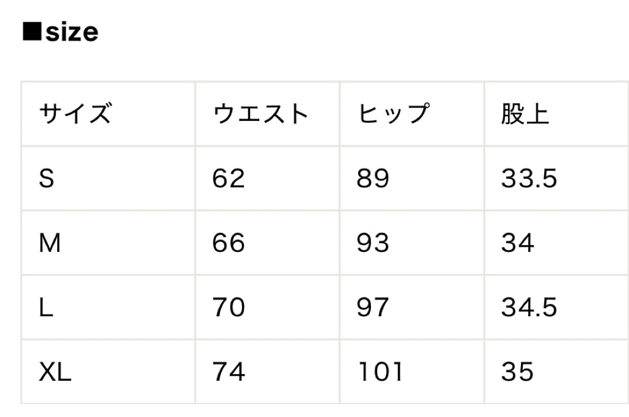Screen dimensions: 629x417
Task: Click the ウエスト column header
Action: tap(260, 114)
